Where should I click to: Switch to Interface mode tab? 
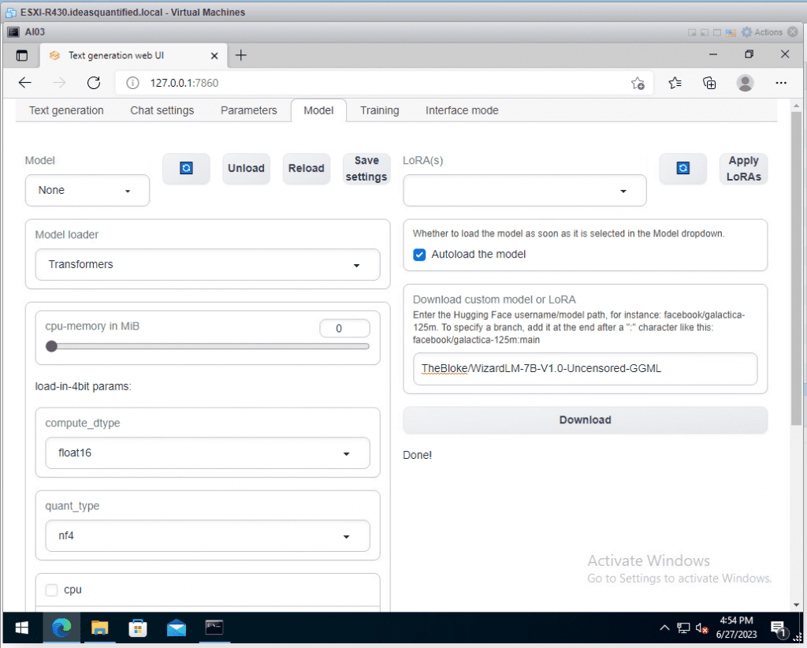(462, 110)
